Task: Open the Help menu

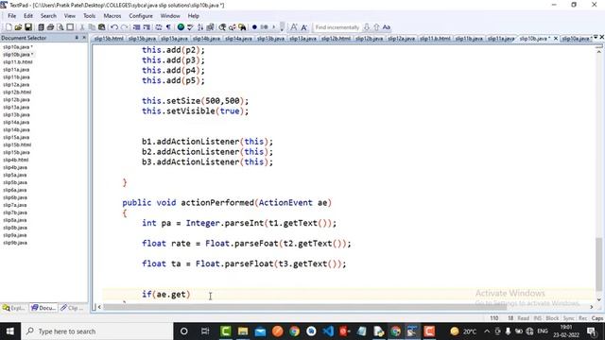Action: coord(193,16)
